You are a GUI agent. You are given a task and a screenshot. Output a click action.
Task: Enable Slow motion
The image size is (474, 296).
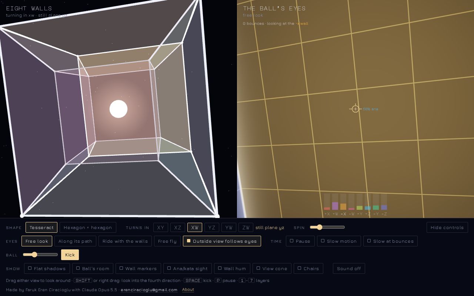click(339, 241)
